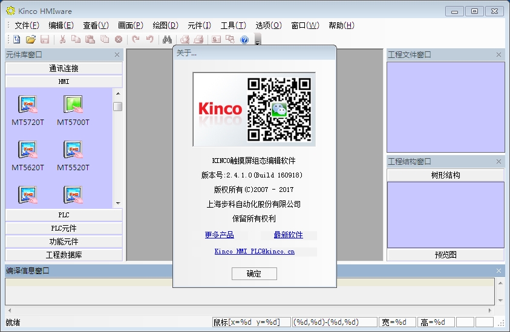Click the Open folder toolbar icon
The height and width of the screenshot is (332, 510).
30,40
